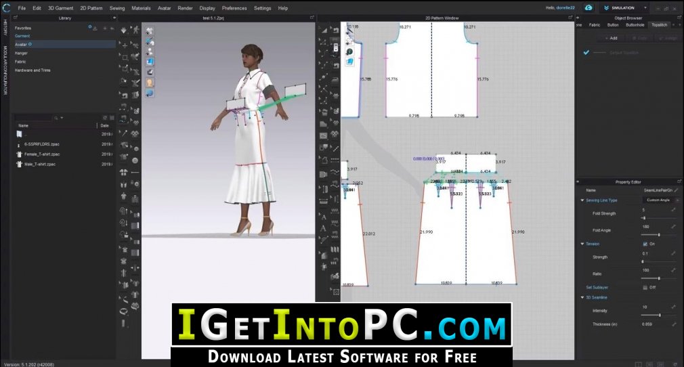Toggle the Default Topstitch checkmark
Image resolution: width=684 pixels, height=367 pixels.
coord(586,52)
